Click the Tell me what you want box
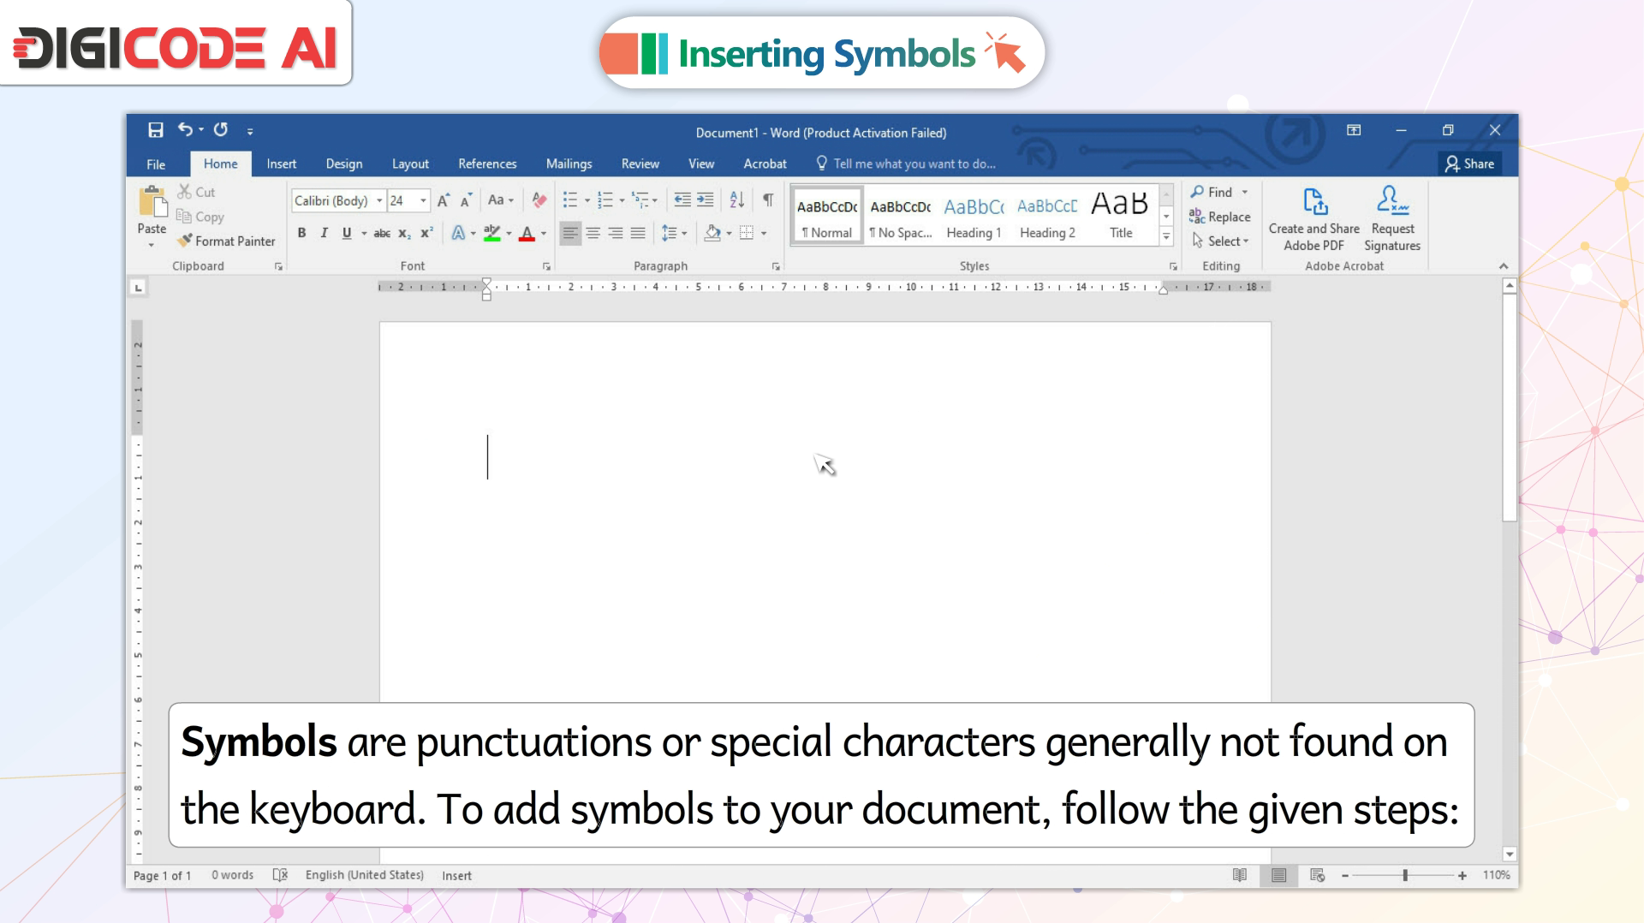The width and height of the screenshot is (1644, 923). [906, 164]
